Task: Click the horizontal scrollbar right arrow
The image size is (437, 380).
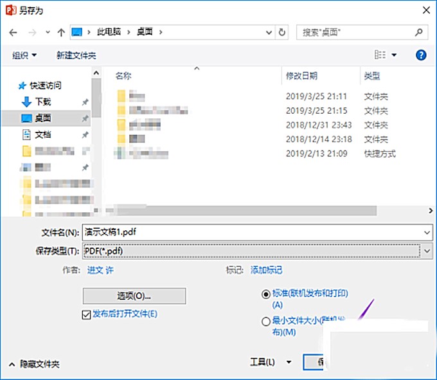Action: click(x=431, y=211)
